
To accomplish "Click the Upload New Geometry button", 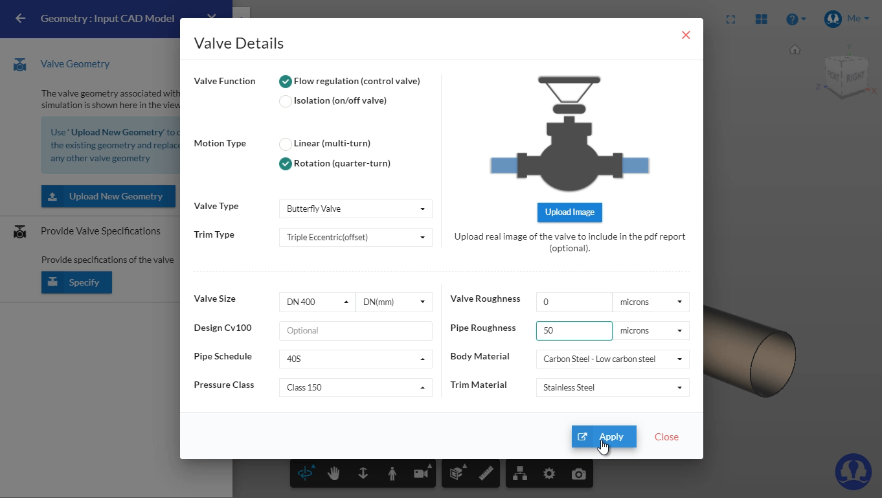I will (x=108, y=196).
